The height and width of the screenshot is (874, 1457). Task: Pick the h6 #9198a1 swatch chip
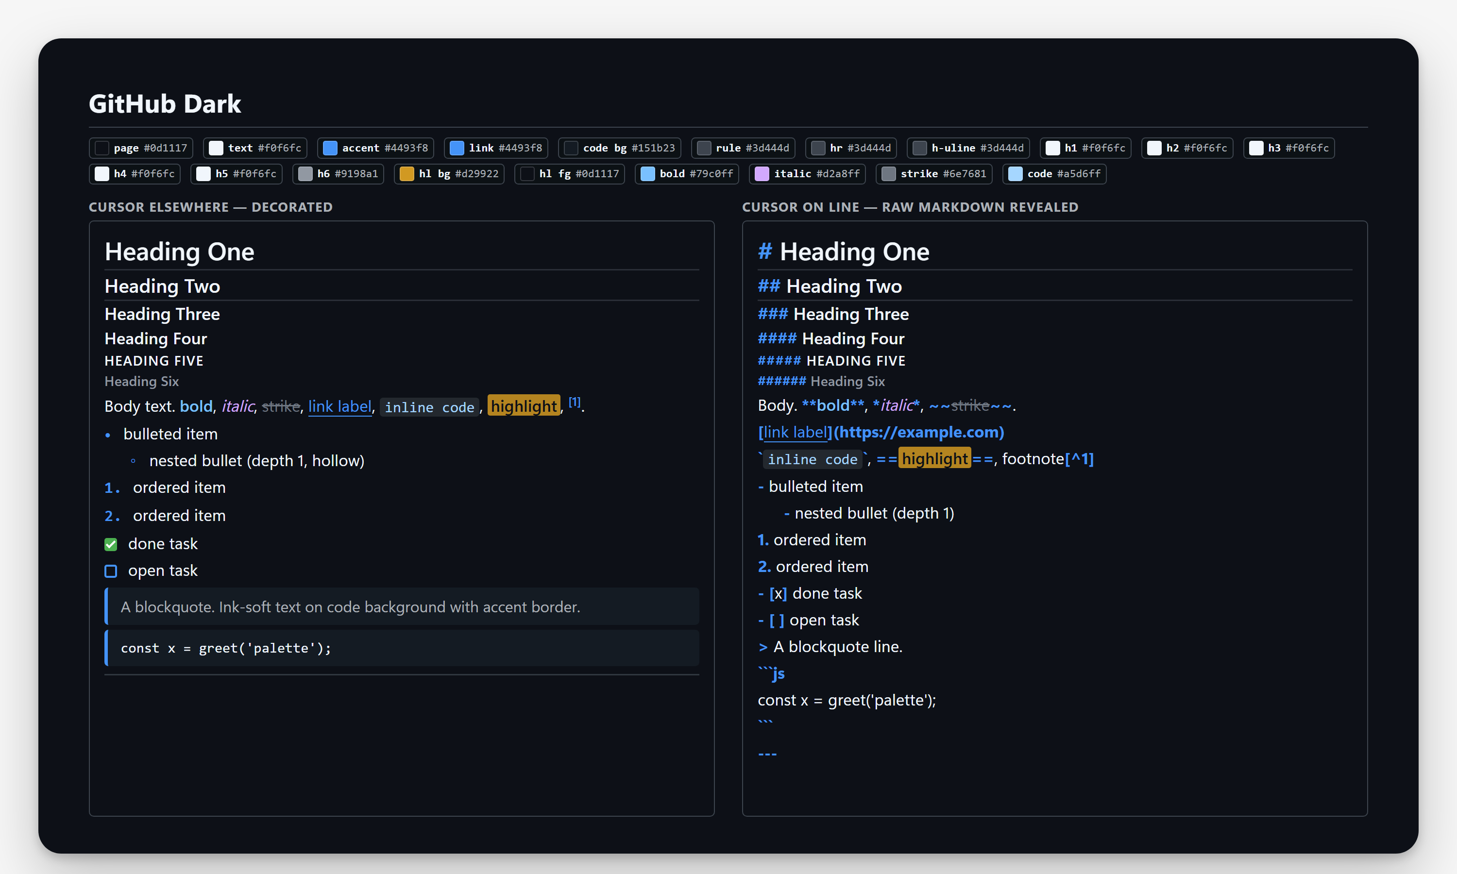click(x=338, y=174)
